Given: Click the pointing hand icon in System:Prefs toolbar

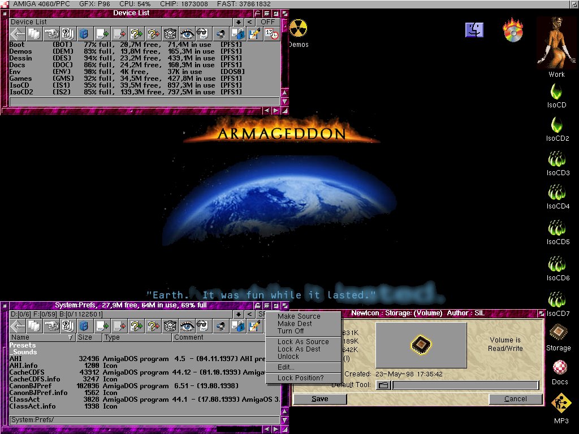Looking at the screenshot, I should [51, 325].
